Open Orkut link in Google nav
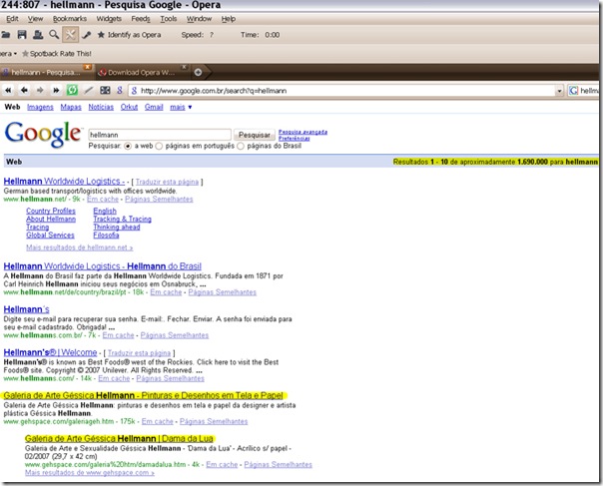 [129, 107]
